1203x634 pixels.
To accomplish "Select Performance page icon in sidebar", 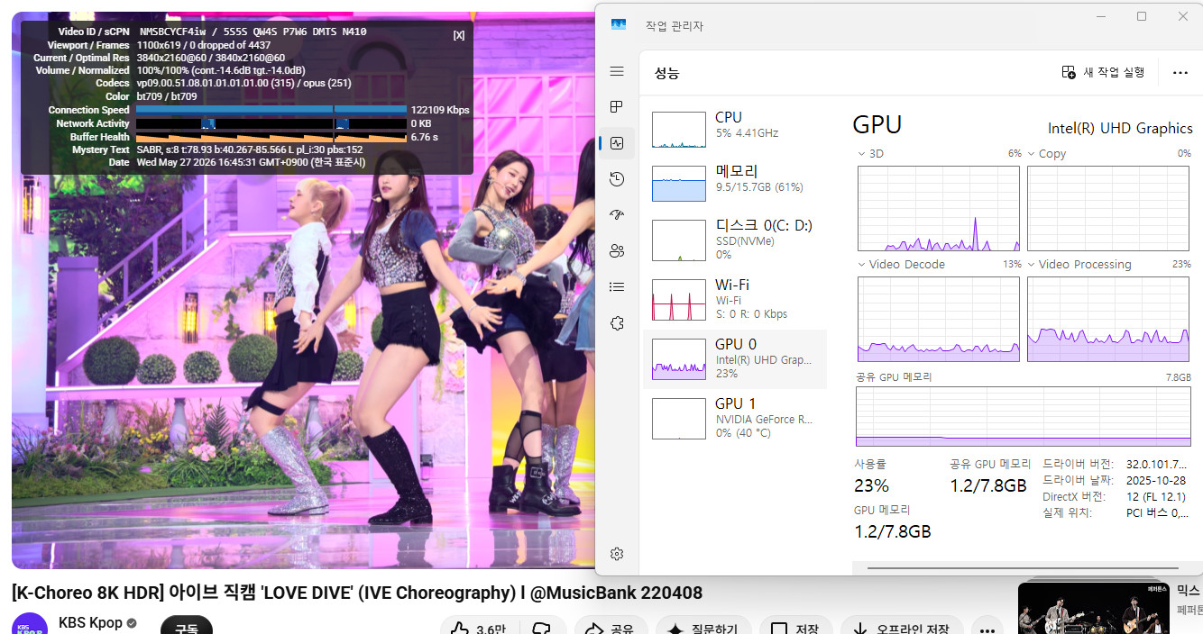I will (617, 142).
